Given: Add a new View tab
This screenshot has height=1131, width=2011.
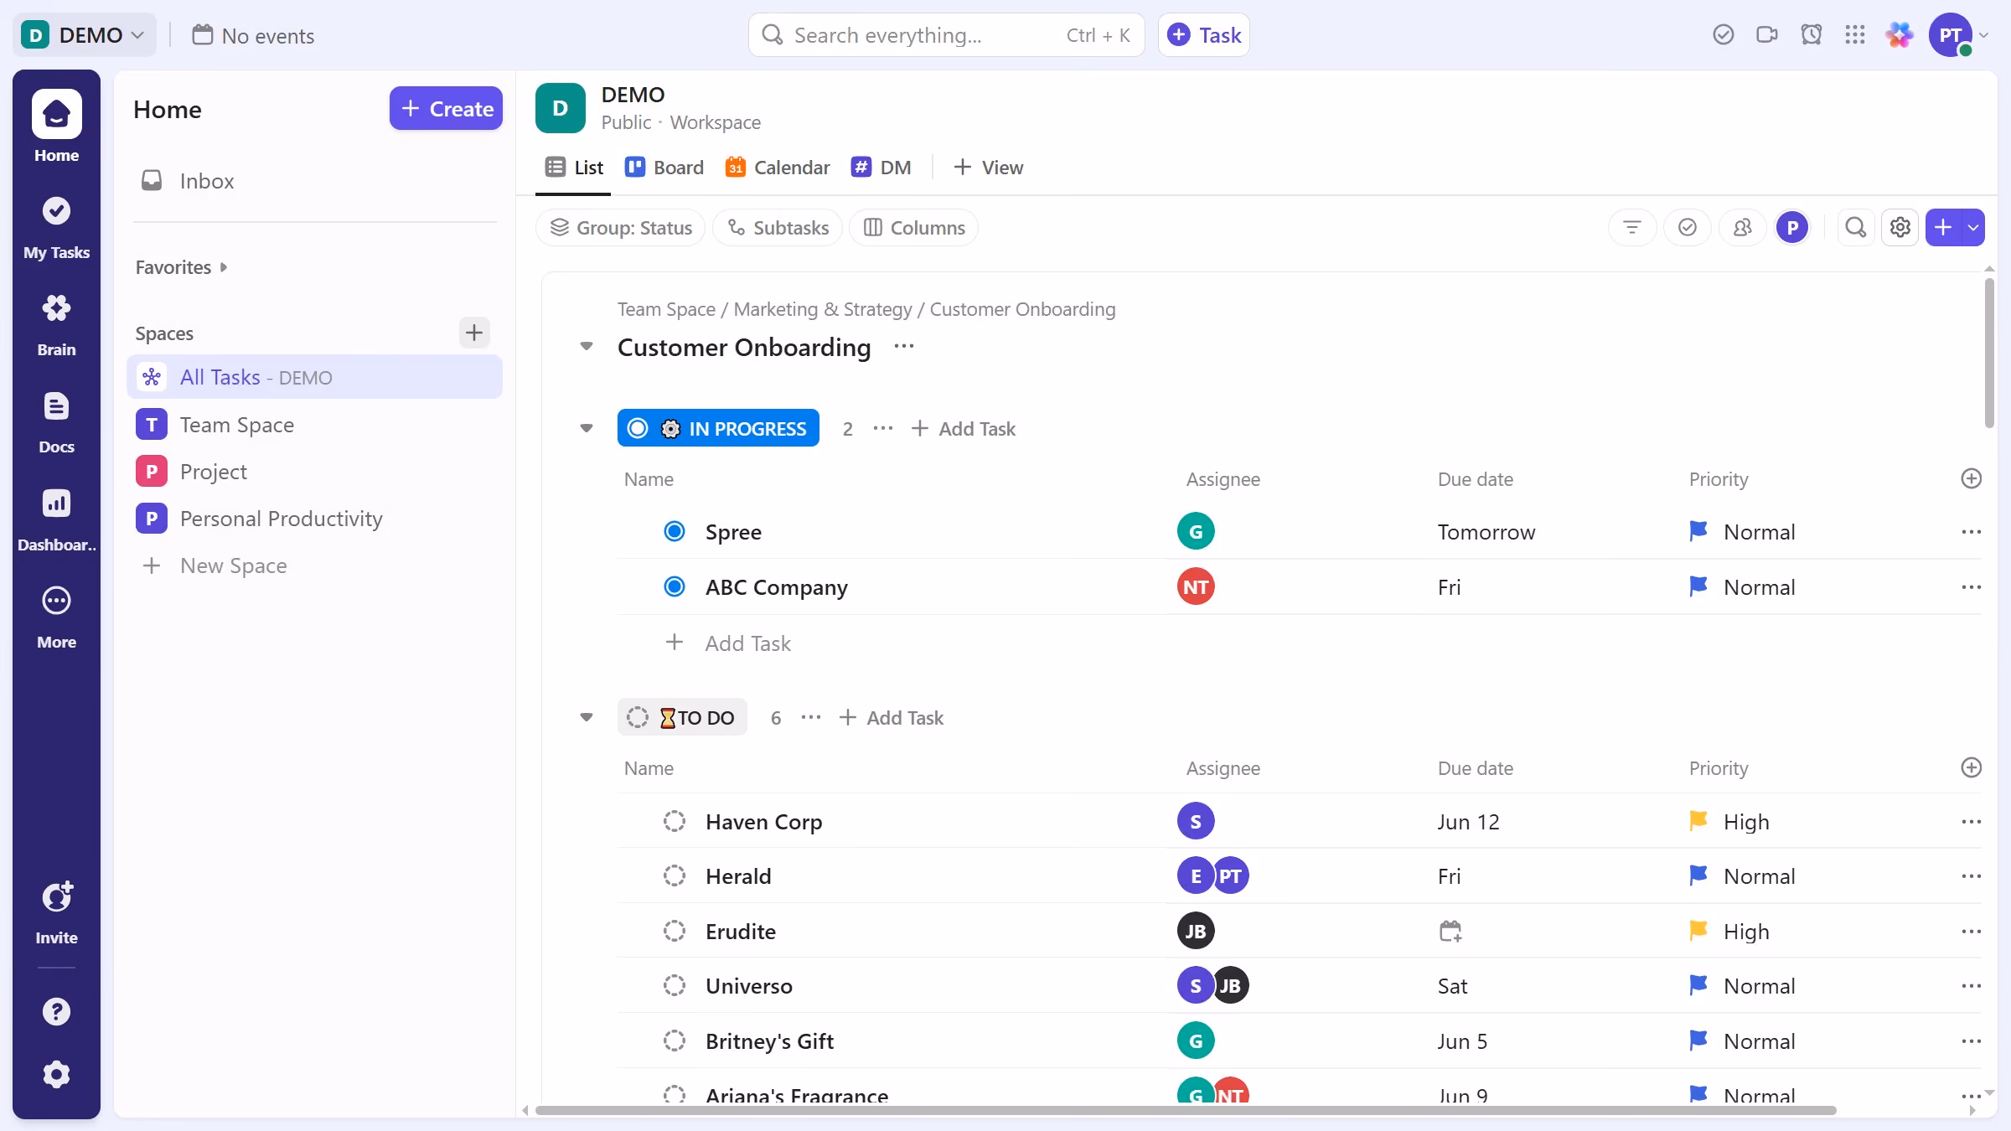Looking at the screenshot, I should click(x=988, y=168).
